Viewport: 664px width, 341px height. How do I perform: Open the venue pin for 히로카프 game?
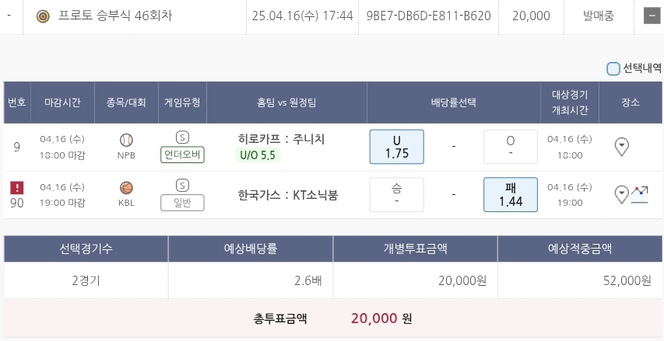tap(621, 146)
